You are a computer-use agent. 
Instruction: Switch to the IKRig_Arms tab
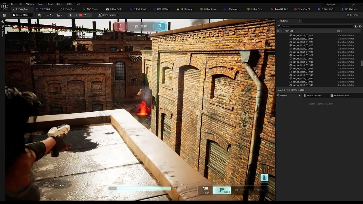point(209,9)
